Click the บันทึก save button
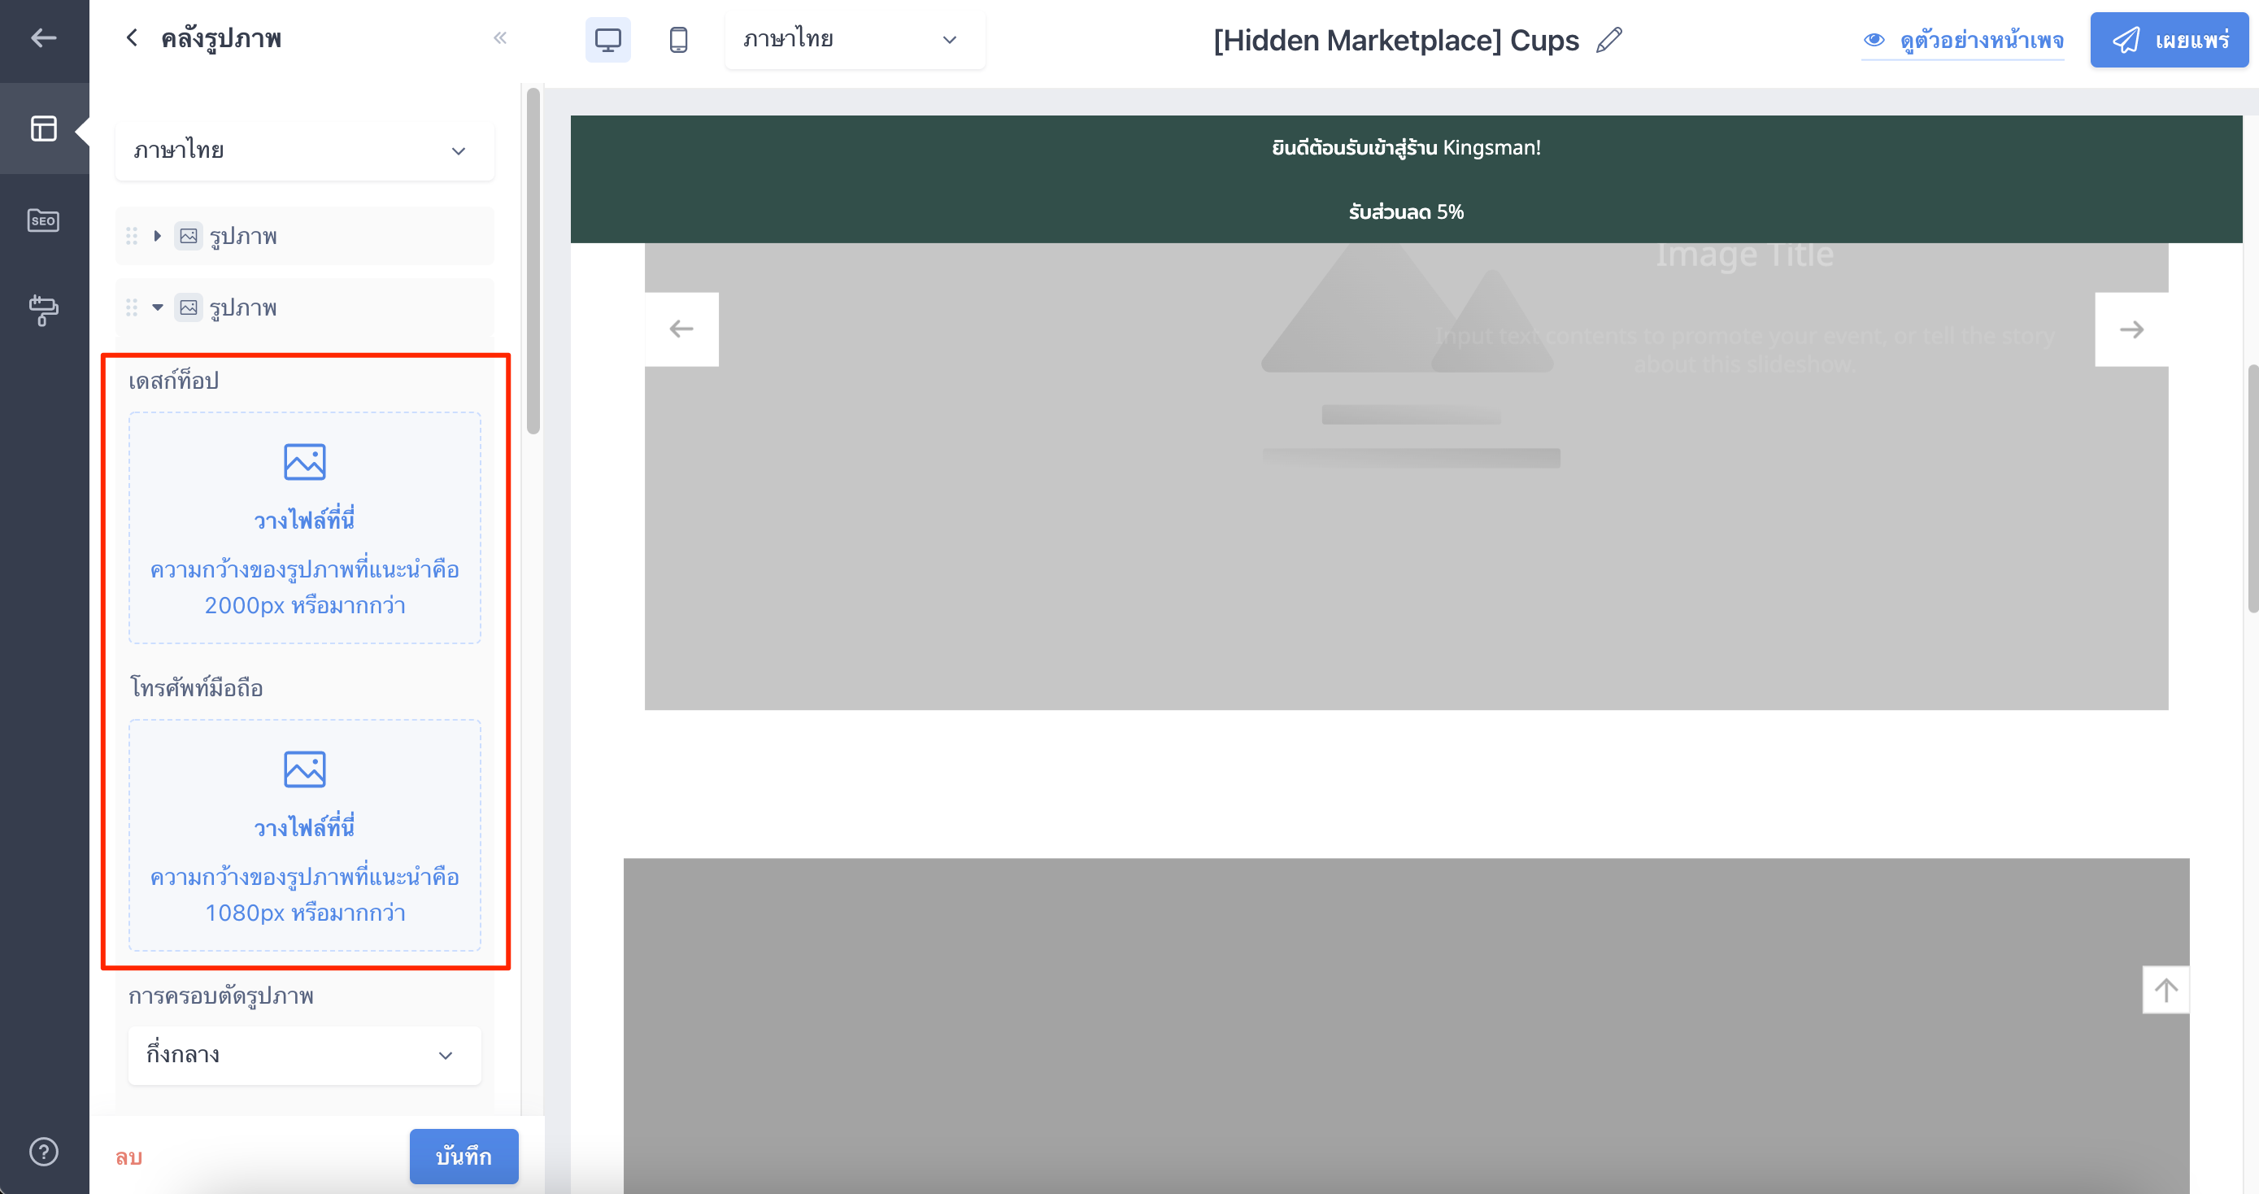The image size is (2259, 1194). [464, 1157]
